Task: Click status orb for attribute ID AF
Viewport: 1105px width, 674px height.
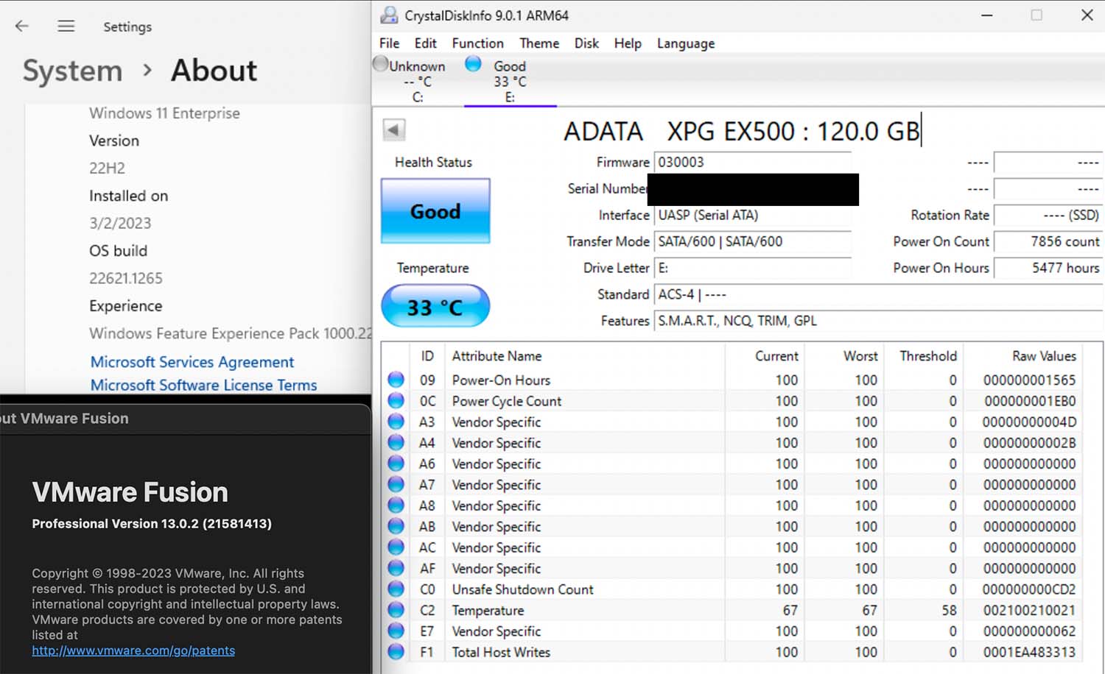Action: point(396,568)
